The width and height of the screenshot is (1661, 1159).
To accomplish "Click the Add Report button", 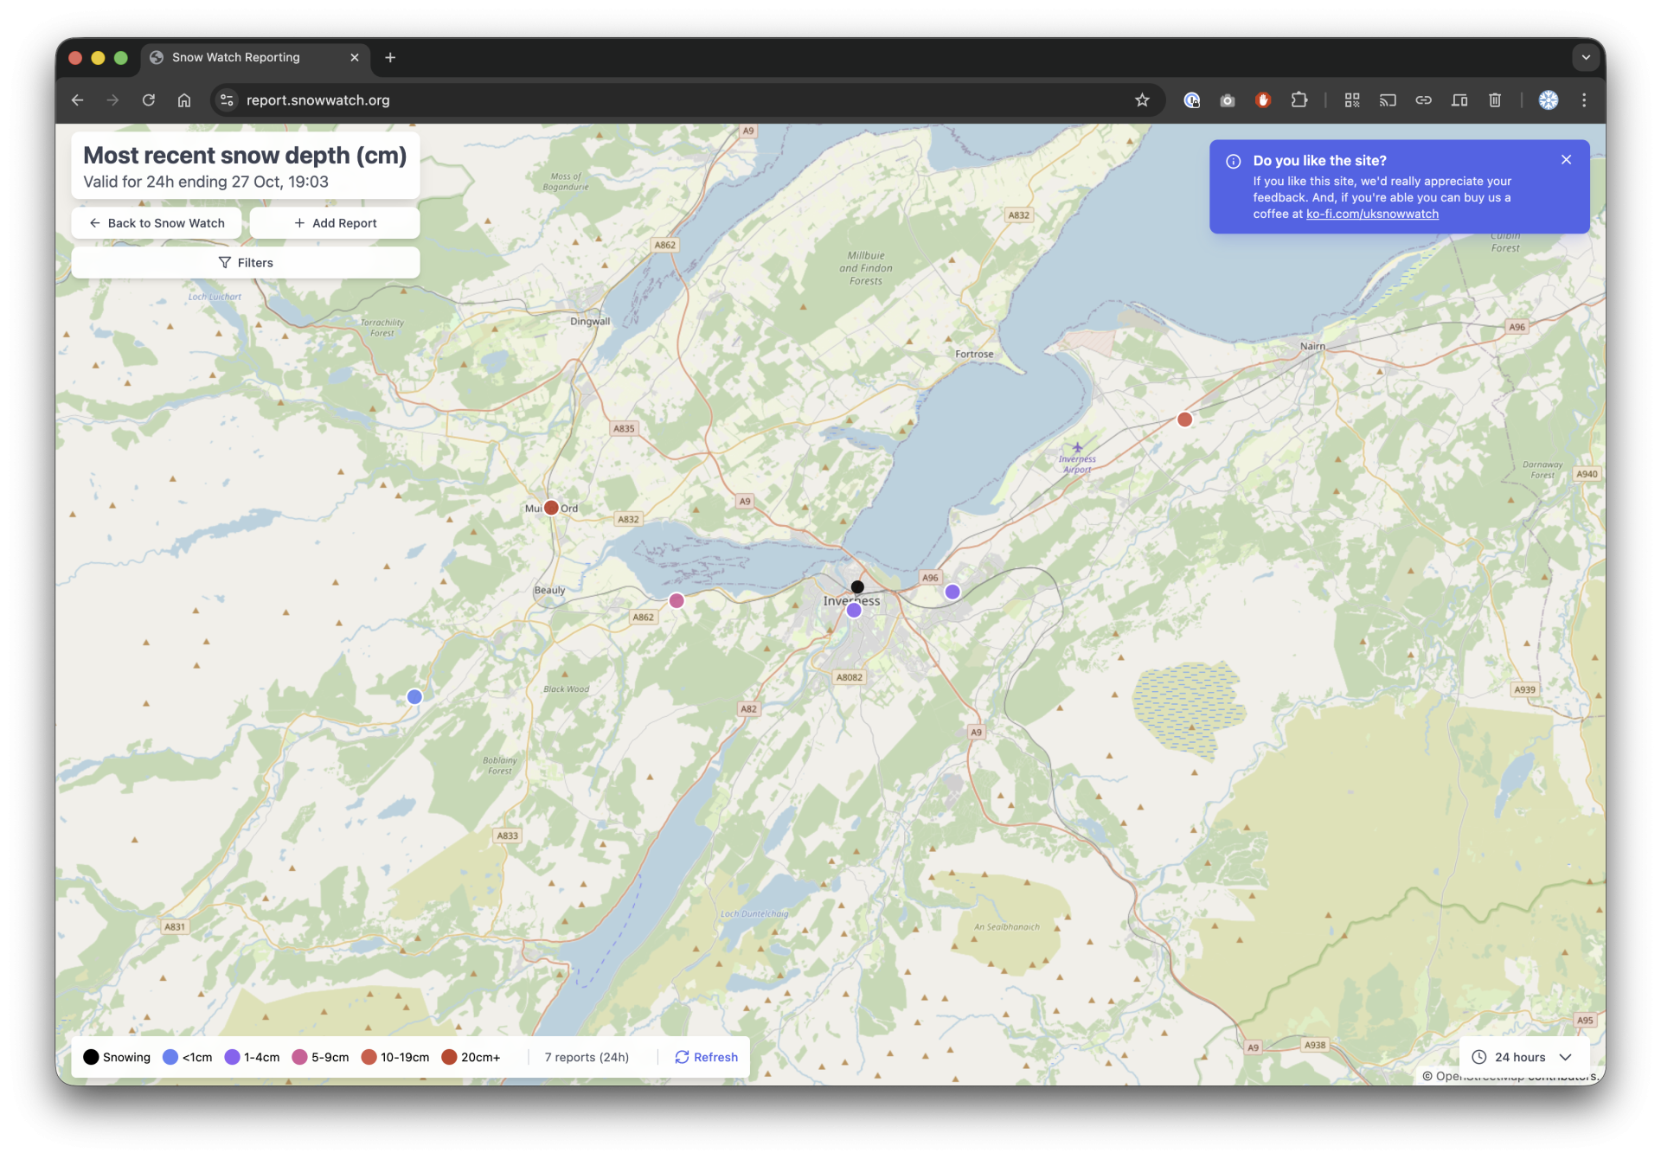I will pos(335,223).
